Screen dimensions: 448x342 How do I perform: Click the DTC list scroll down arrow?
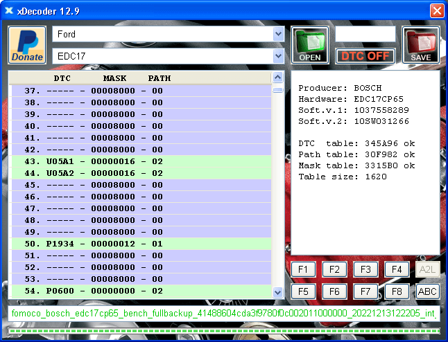pos(278,292)
